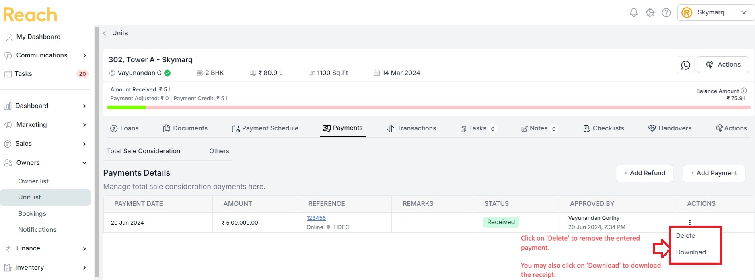The width and height of the screenshot is (755, 280).
Task: Click the Vayunandan Gorthy approver name
Action: [x=594, y=218]
